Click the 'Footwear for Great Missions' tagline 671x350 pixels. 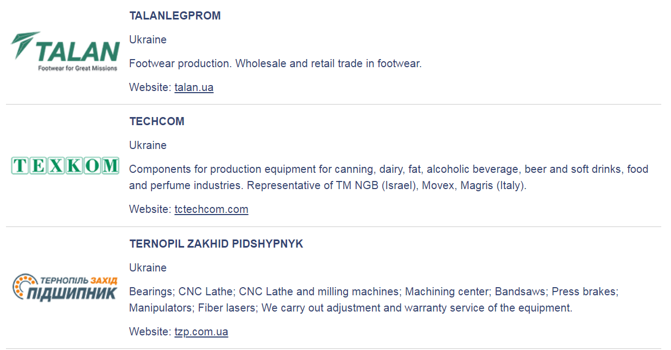point(78,68)
